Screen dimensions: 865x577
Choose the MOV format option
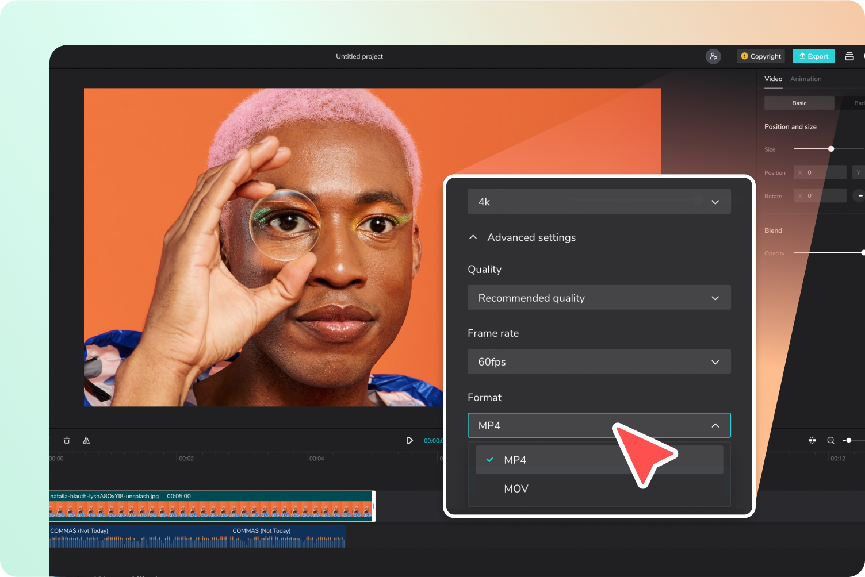pyautogui.click(x=599, y=488)
